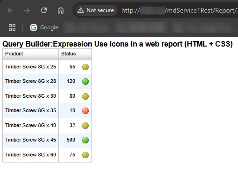The image size is (238, 169).
Task: Click the browser forward arrow
Action: (x=27, y=10)
